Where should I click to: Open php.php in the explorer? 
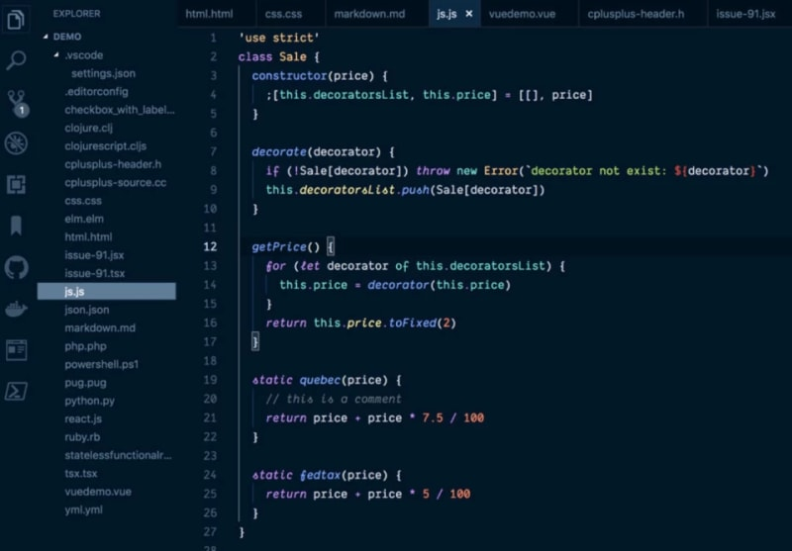[85, 345]
